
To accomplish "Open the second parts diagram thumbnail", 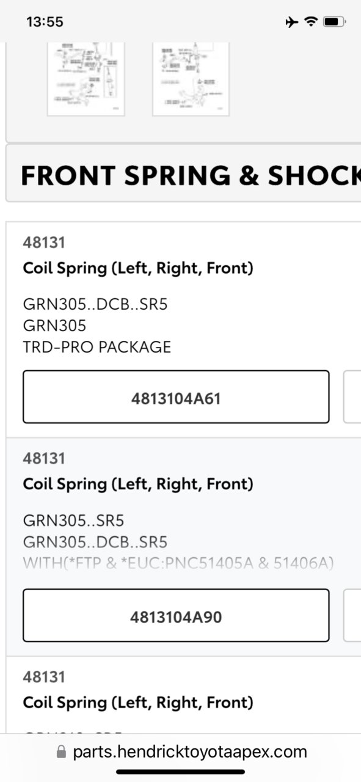I will 191,79.
